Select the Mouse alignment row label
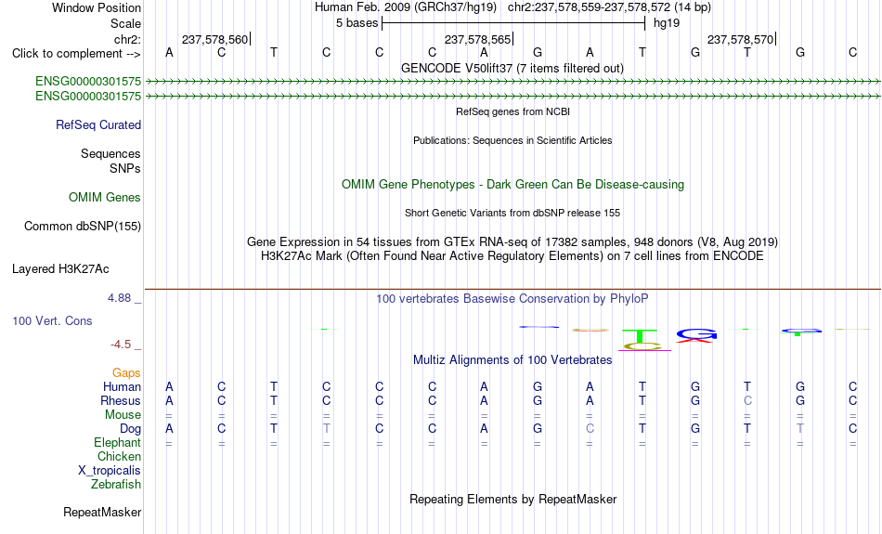Screen dimensions: 882x534 (x=123, y=415)
